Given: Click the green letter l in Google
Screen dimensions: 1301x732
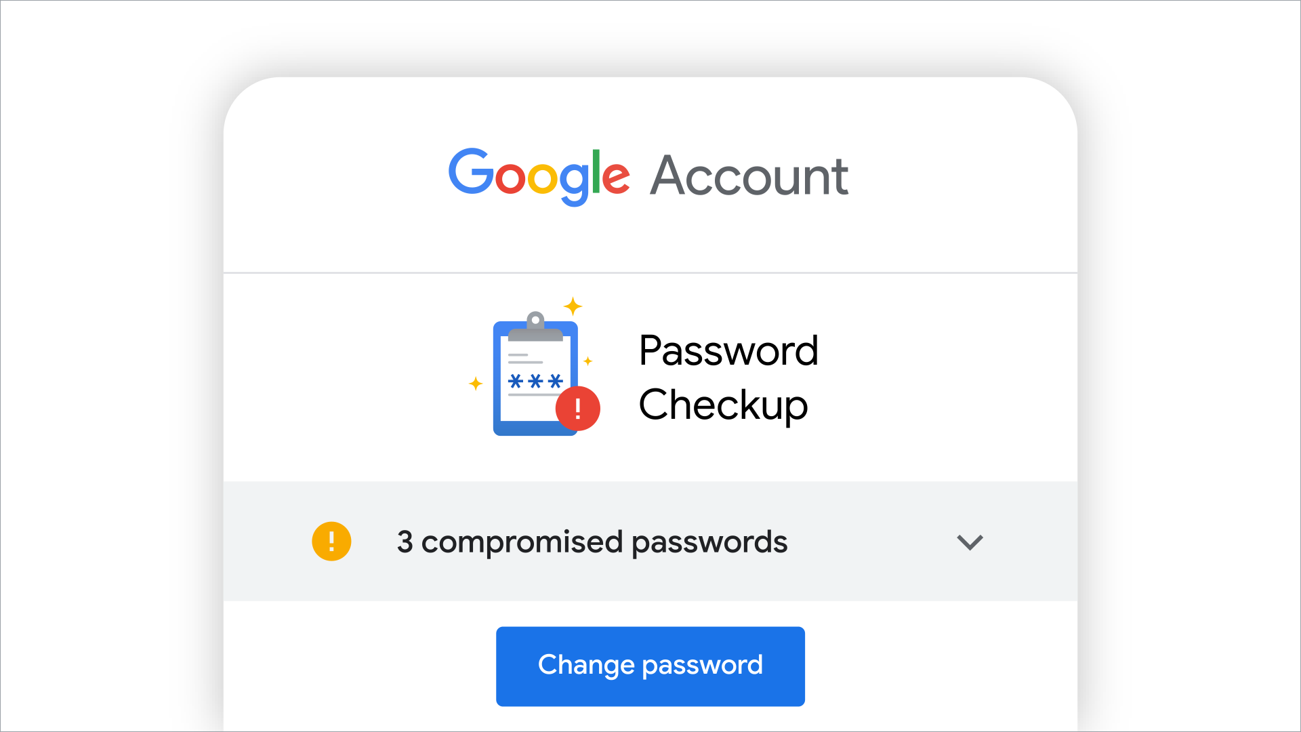Looking at the screenshot, I should [x=596, y=171].
